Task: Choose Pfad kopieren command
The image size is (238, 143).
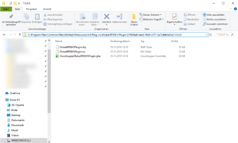Action: pos(53,19)
